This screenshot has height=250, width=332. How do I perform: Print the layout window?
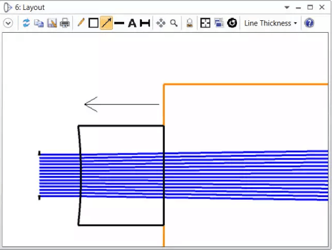pos(64,23)
